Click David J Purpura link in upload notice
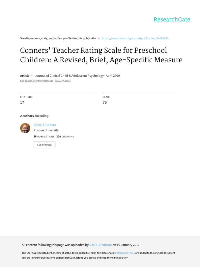 click(100, 245)
